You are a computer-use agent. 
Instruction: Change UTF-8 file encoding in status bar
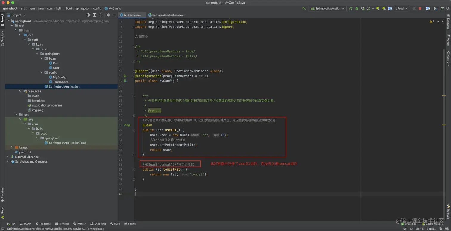pos(419,229)
